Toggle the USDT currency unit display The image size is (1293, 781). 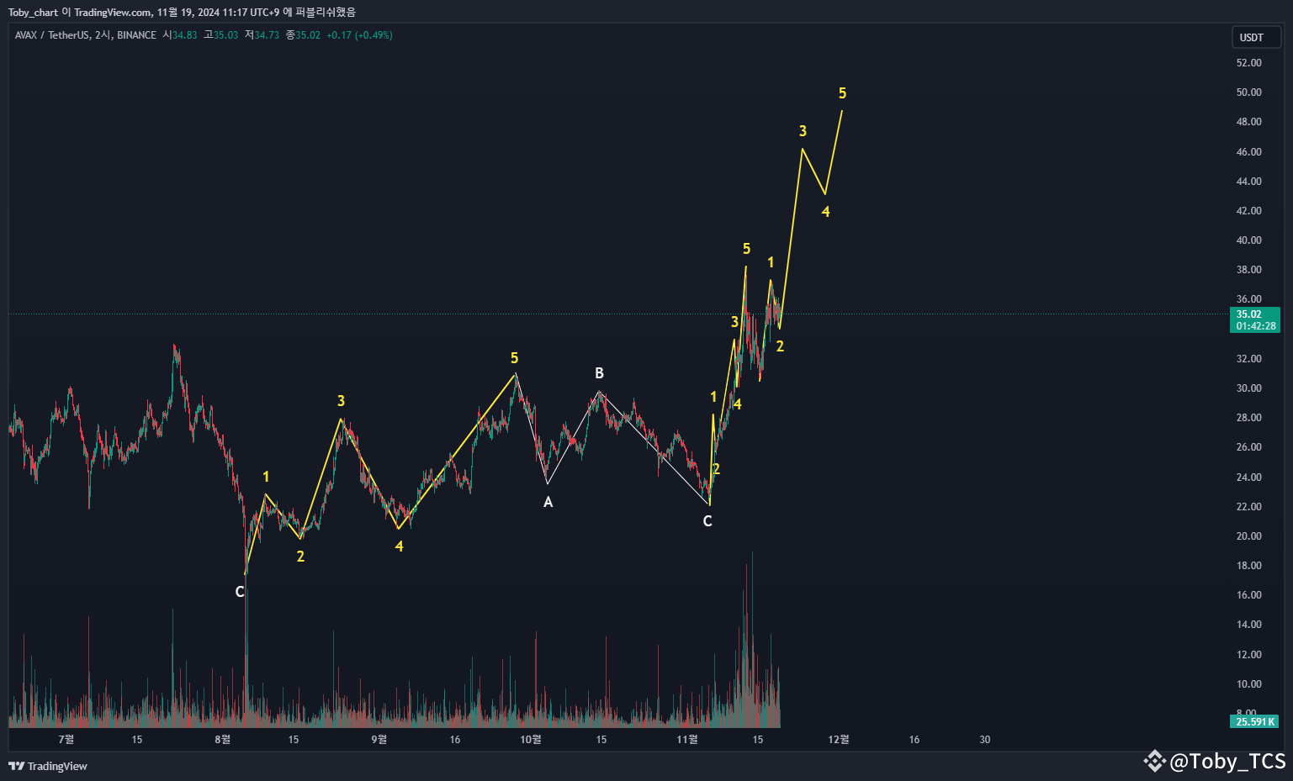[x=1256, y=37]
